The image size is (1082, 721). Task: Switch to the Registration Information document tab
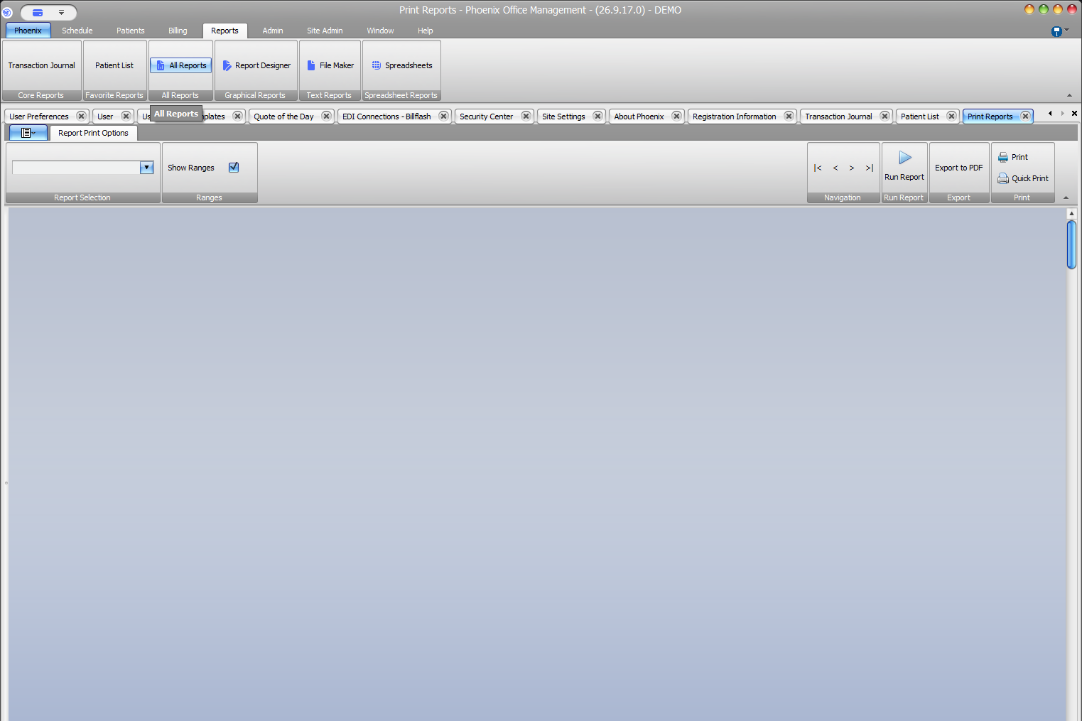point(735,116)
